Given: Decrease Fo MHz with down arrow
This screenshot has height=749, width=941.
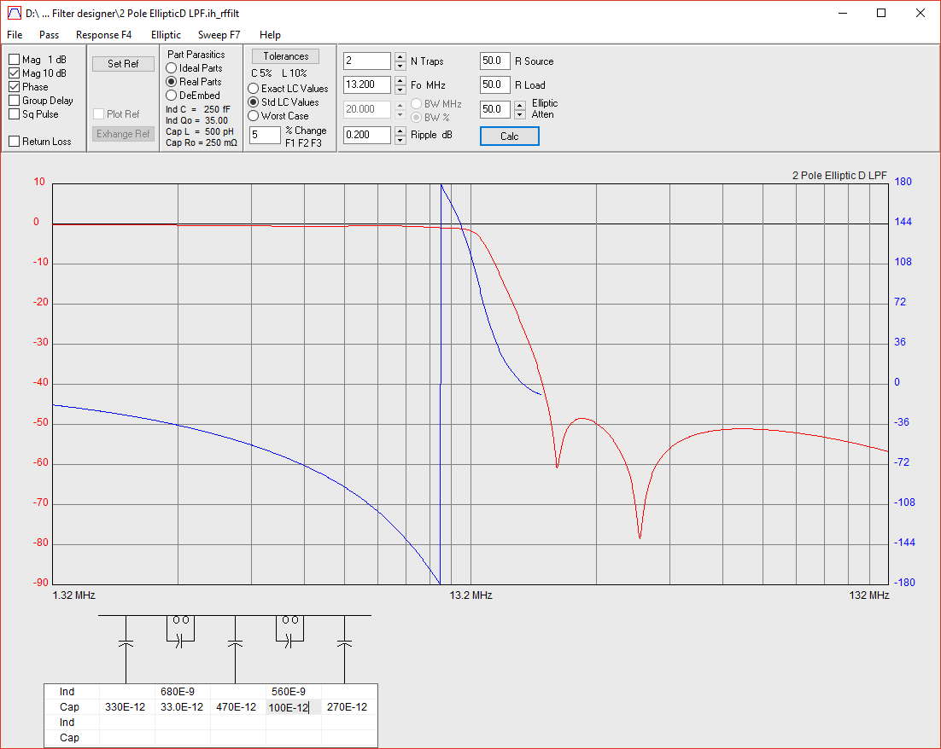Looking at the screenshot, I should coord(400,90).
